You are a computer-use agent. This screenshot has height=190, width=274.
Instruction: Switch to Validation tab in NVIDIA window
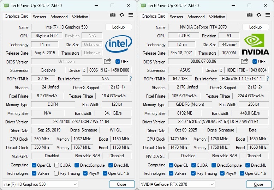(217, 17)
